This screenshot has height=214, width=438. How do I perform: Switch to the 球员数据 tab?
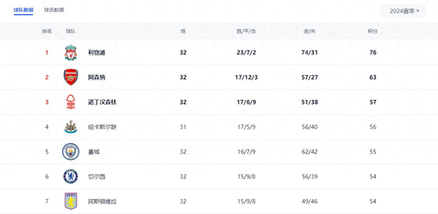[x=54, y=10]
